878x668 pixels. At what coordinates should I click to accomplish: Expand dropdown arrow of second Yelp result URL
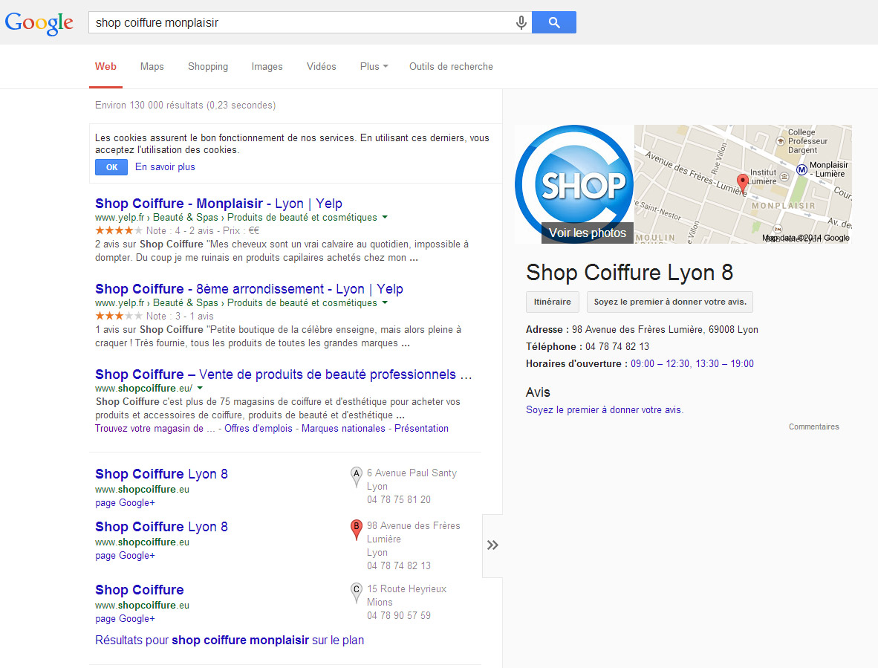pyautogui.click(x=385, y=303)
